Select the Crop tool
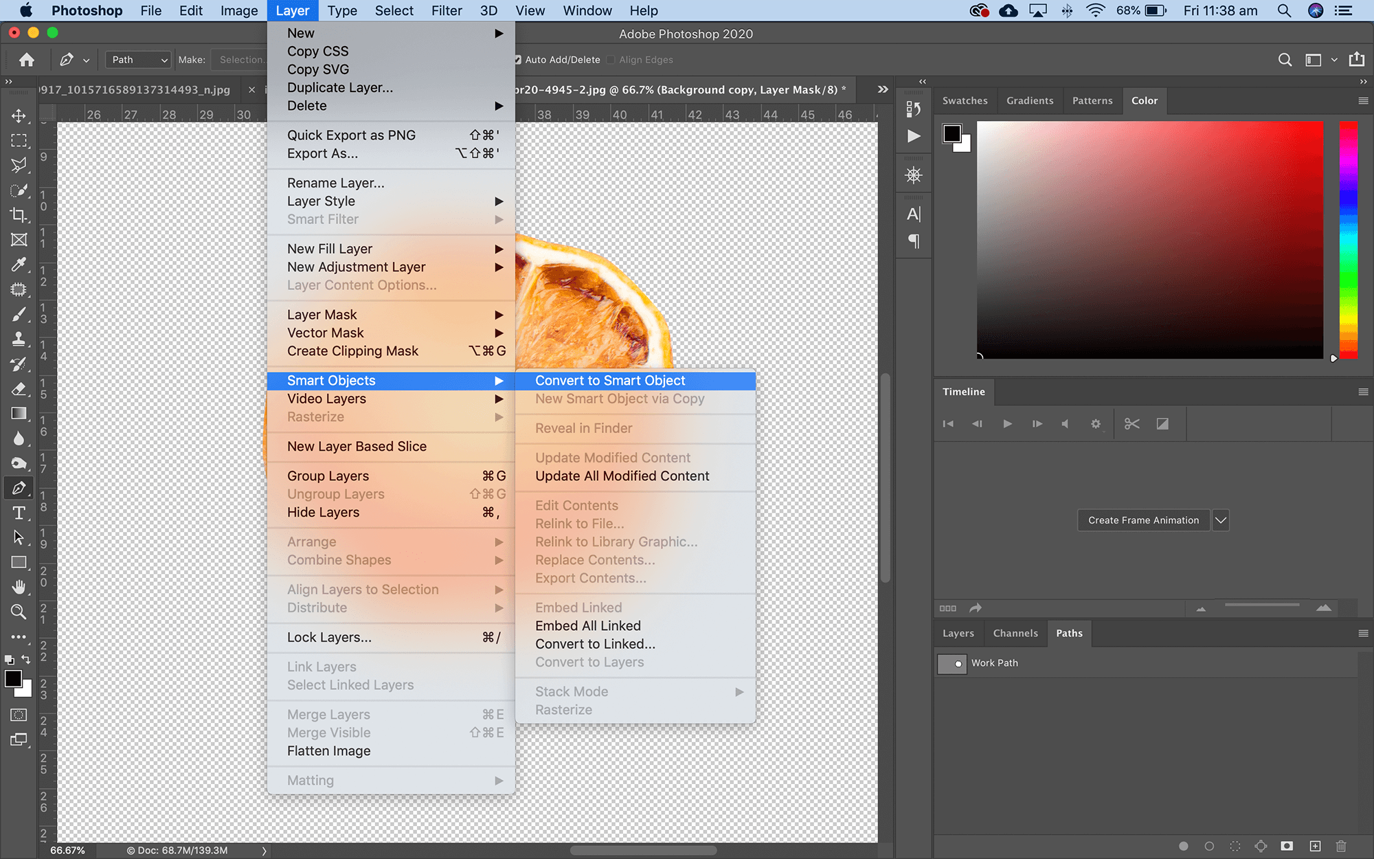The width and height of the screenshot is (1374, 859). point(19,215)
